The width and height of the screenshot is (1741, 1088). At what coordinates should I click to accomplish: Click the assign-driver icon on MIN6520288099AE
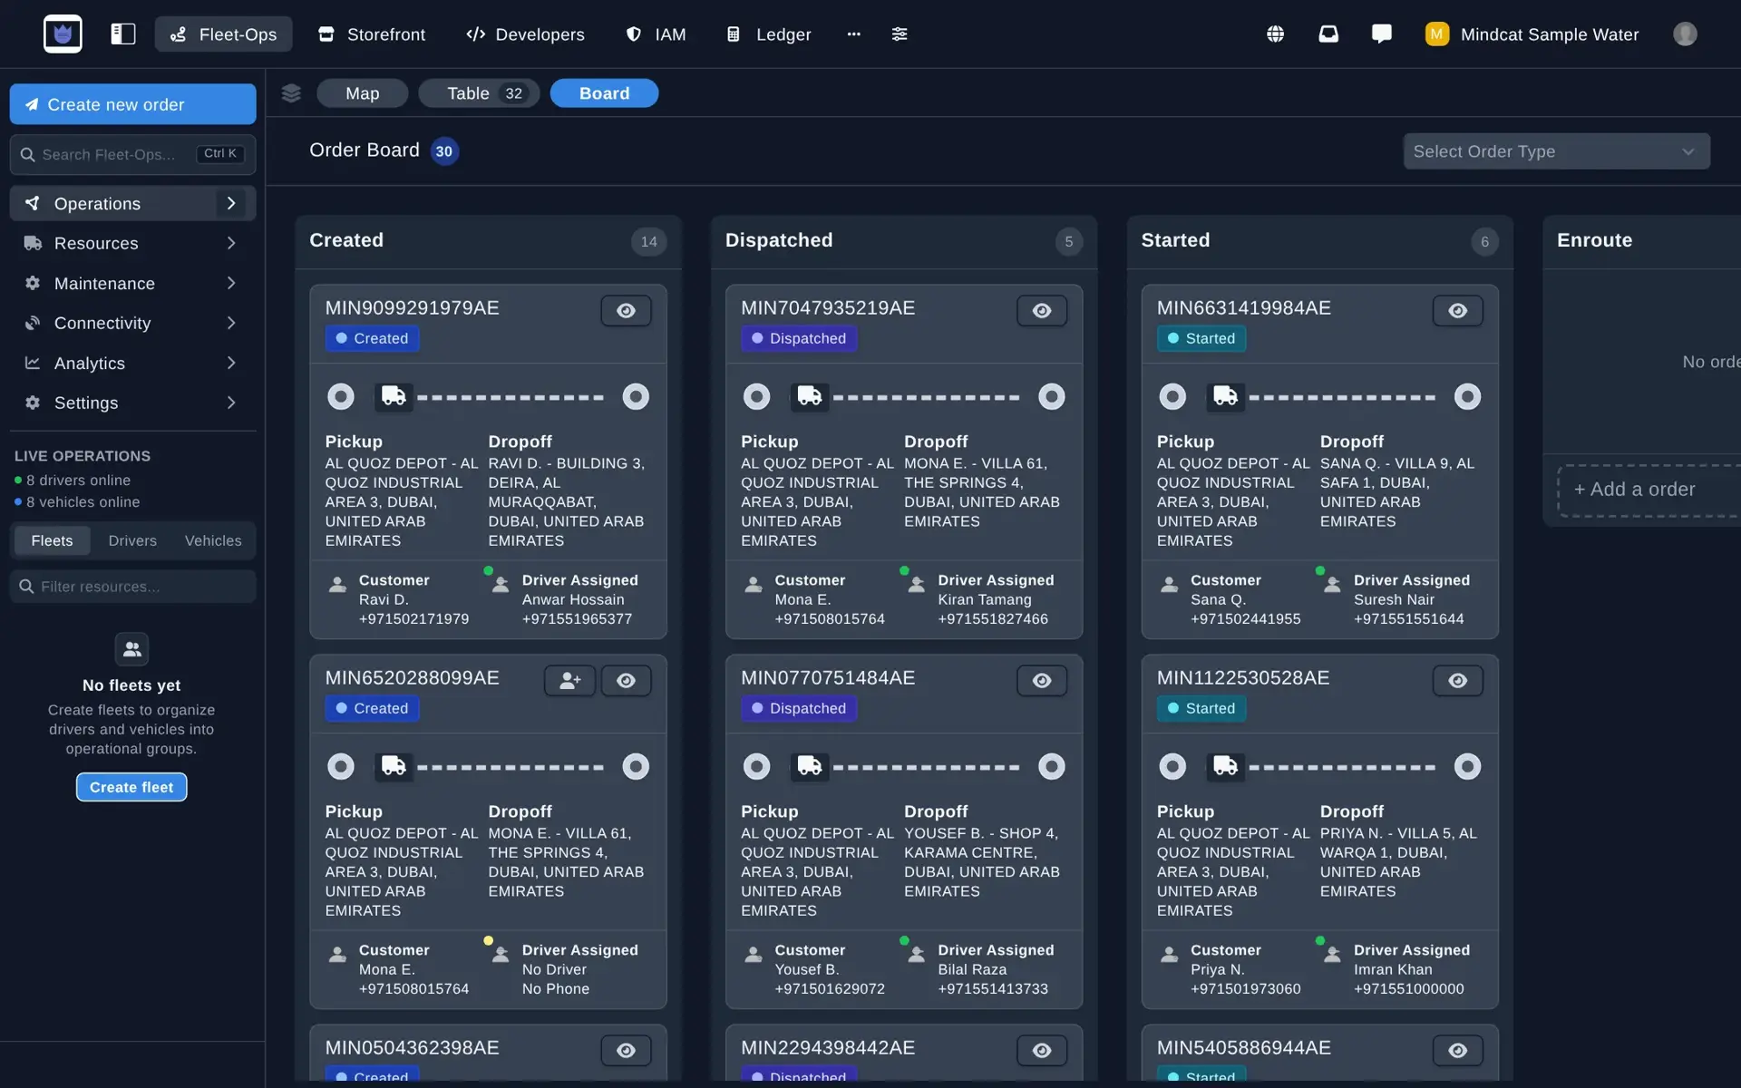click(x=570, y=681)
